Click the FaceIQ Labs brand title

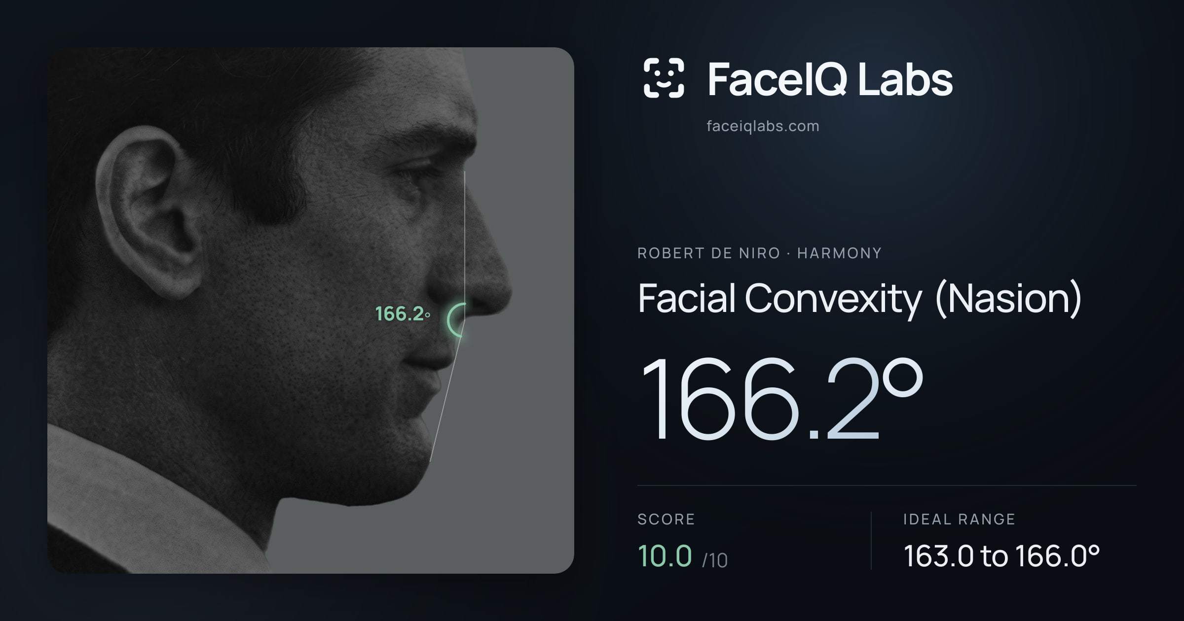(830, 79)
